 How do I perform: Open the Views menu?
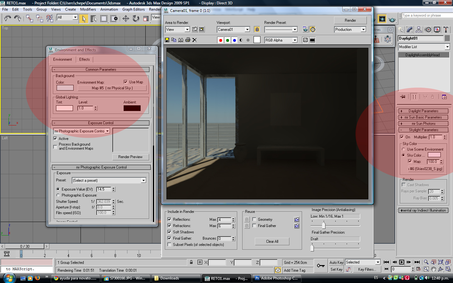click(x=56, y=9)
